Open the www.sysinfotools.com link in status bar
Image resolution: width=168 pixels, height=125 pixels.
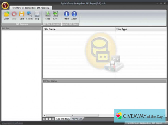12,123
